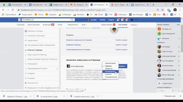Choose Администратор in the role dropdown

point(110,63)
